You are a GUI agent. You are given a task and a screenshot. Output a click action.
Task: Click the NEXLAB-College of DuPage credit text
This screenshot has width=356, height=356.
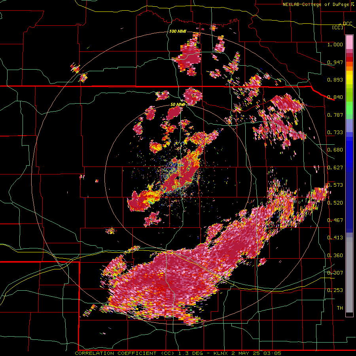tap(316, 4)
